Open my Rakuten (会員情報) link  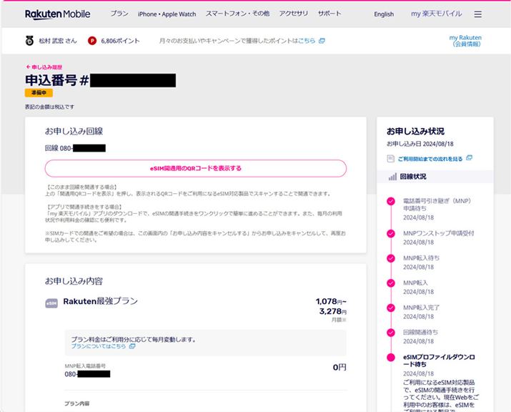point(465,41)
